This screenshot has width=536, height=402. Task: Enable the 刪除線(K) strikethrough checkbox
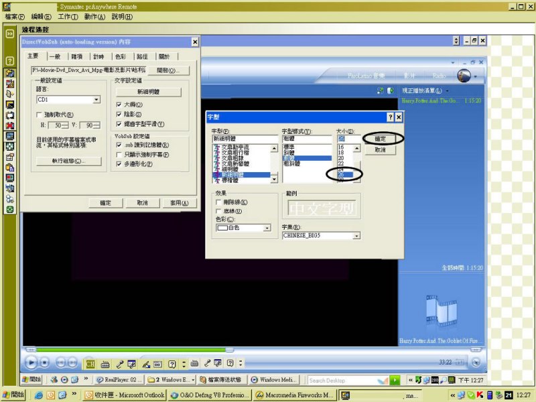pyautogui.click(x=219, y=202)
